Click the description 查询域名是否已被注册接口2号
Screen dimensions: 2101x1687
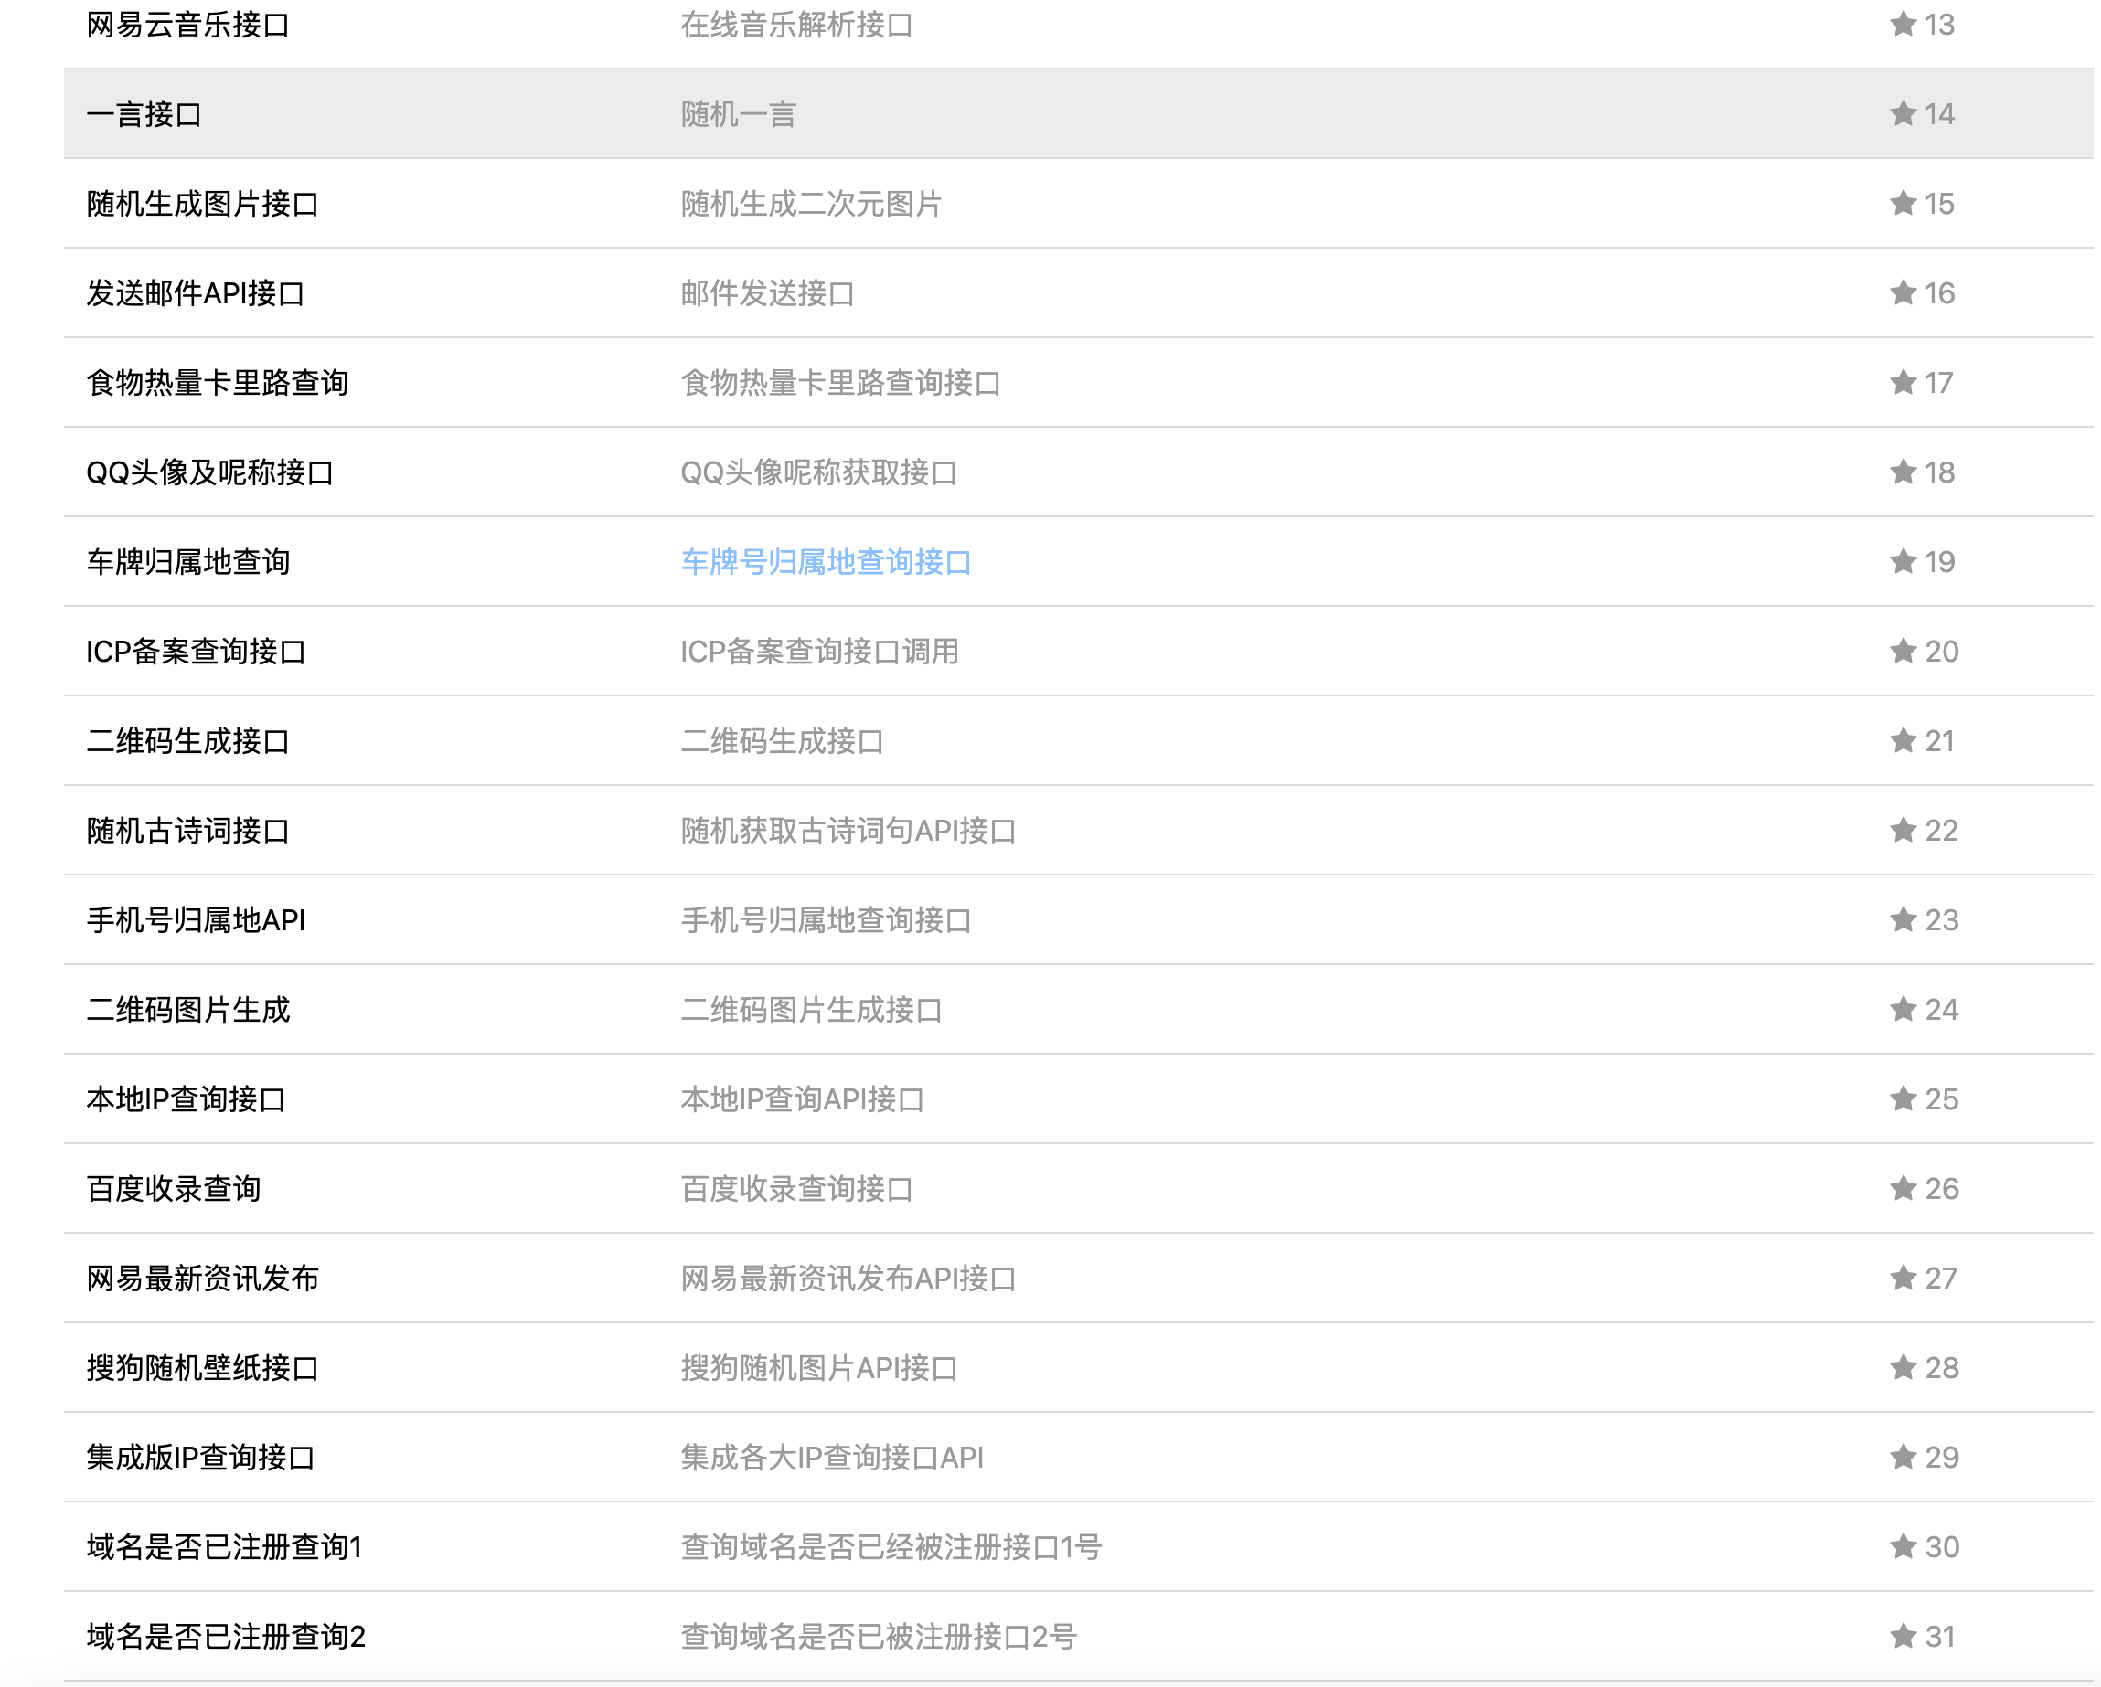(878, 1638)
